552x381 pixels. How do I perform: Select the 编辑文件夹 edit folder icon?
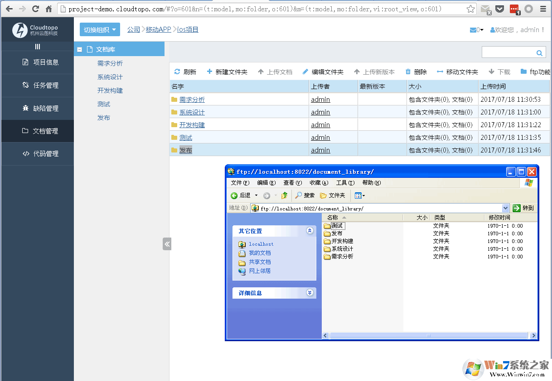305,71
